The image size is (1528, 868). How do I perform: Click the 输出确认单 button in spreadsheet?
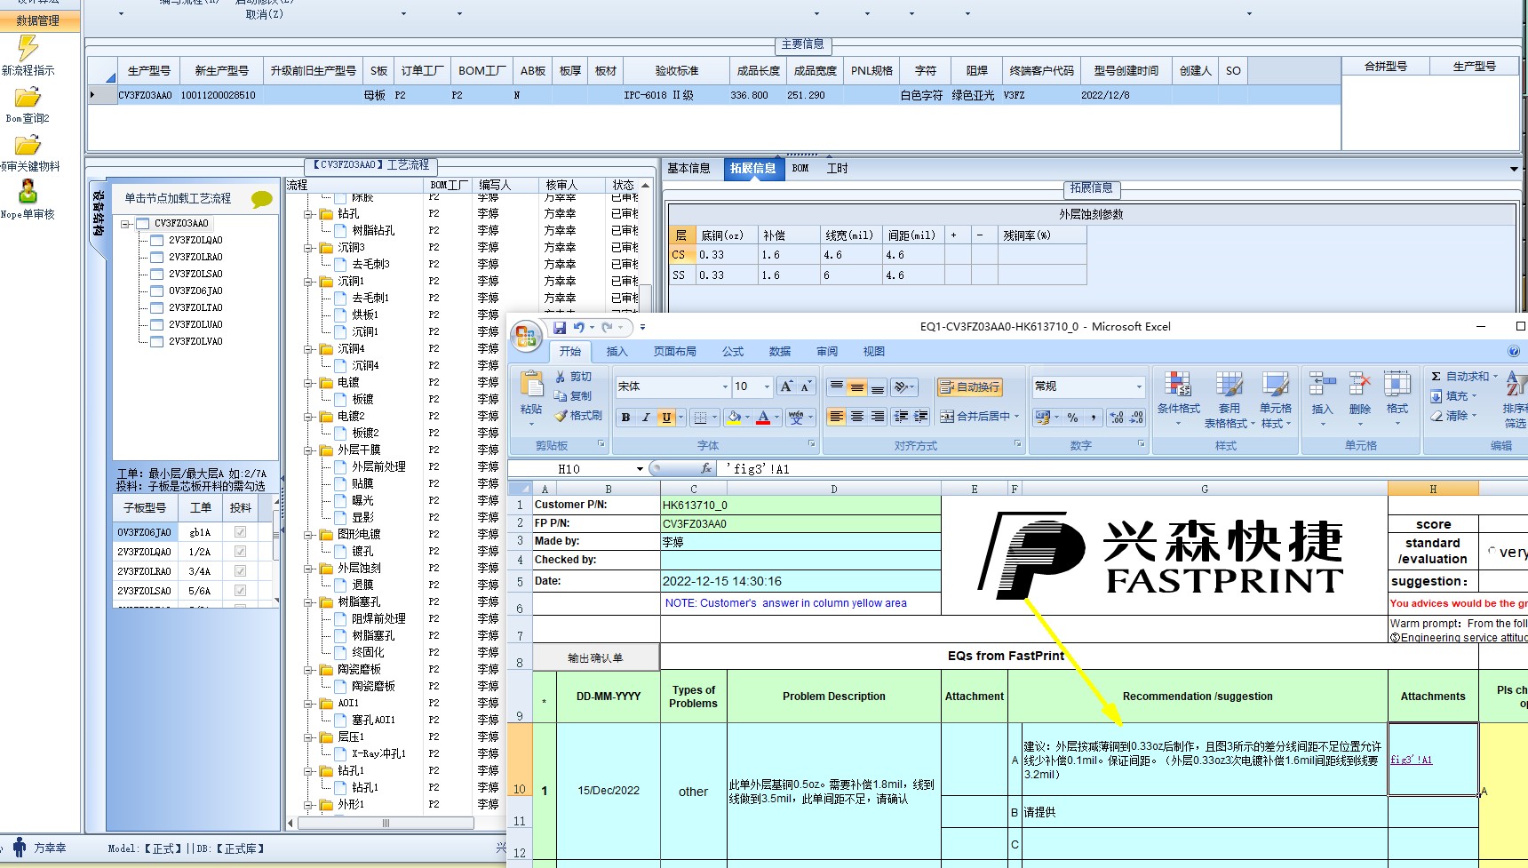click(596, 657)
